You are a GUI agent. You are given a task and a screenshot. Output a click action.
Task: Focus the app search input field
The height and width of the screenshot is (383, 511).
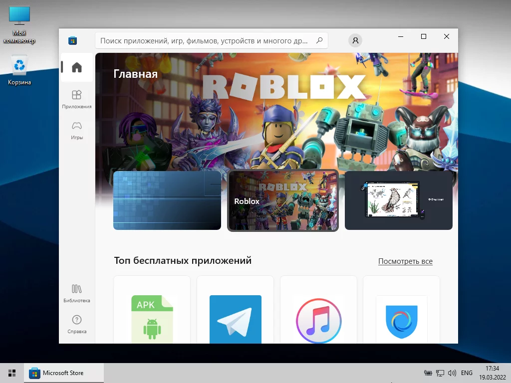(x=212, y=41)
